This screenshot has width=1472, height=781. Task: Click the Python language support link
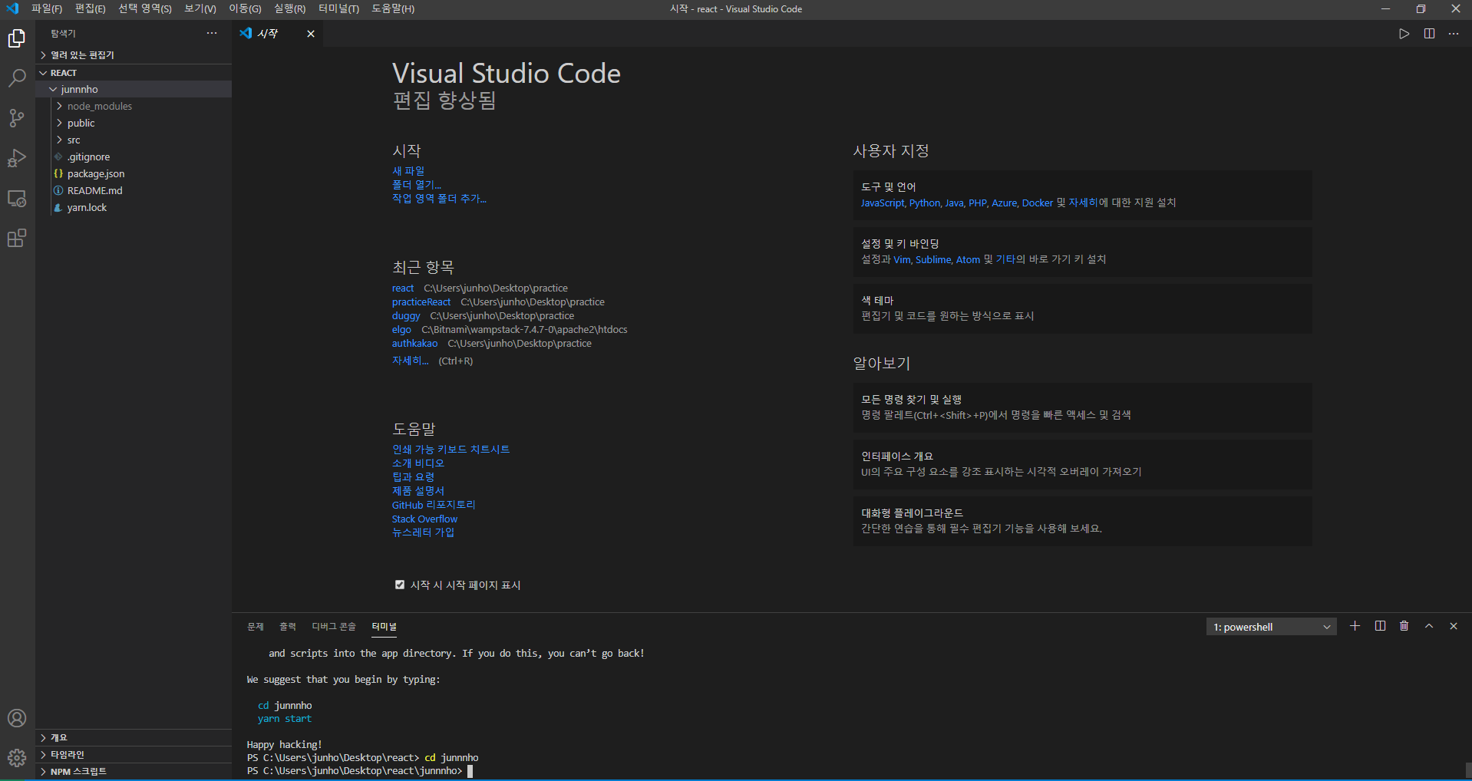(925, 203)
